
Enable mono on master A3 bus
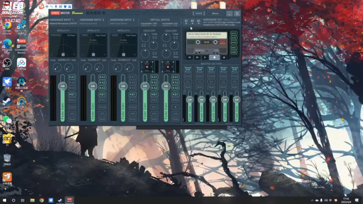[211, 76]
